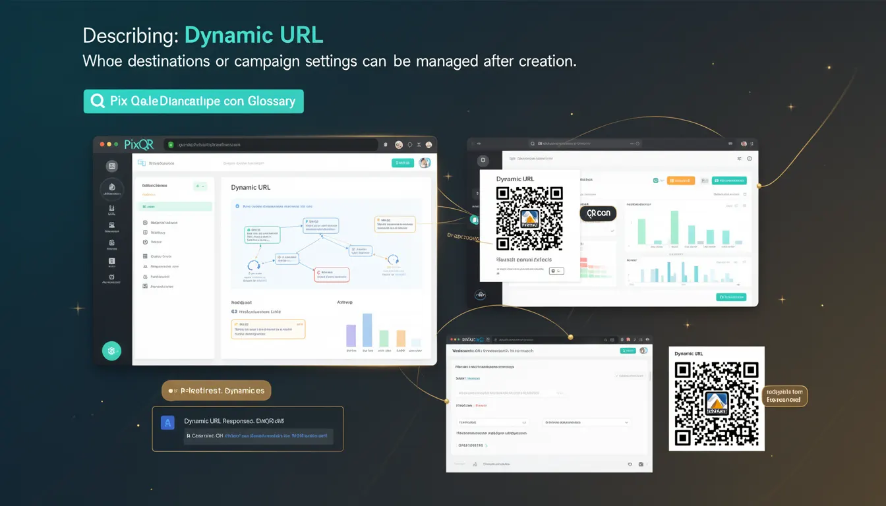The width and height of the screenshot is (886, 506).
Task: Open the small green dropdown in PixQR left panel
Action: [200, 186]
